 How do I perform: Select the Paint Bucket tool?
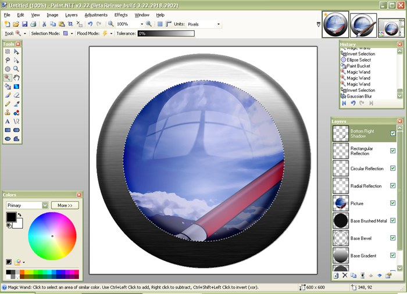pos(8,87)
